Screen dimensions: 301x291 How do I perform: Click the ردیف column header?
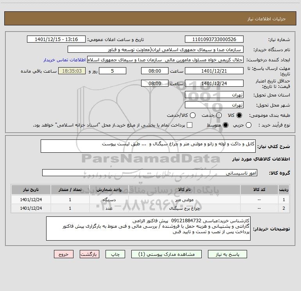[284, 190]
